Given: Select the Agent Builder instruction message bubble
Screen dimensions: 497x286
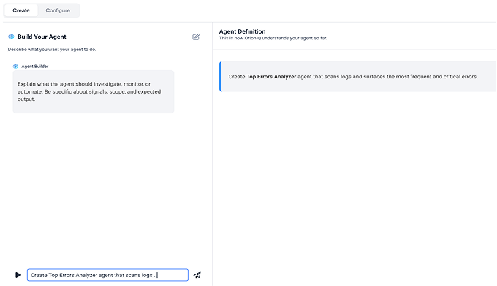Looking at the screenshot, I should (x=94, y=91).
